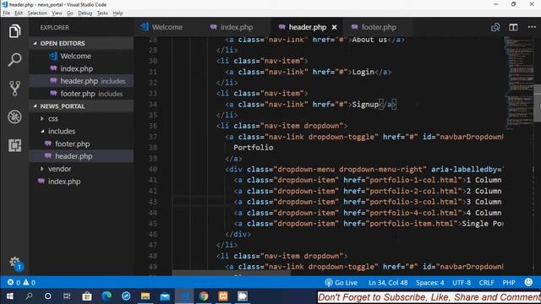Click the Portfolio text on line 38
541x304 pixels.
254,148
